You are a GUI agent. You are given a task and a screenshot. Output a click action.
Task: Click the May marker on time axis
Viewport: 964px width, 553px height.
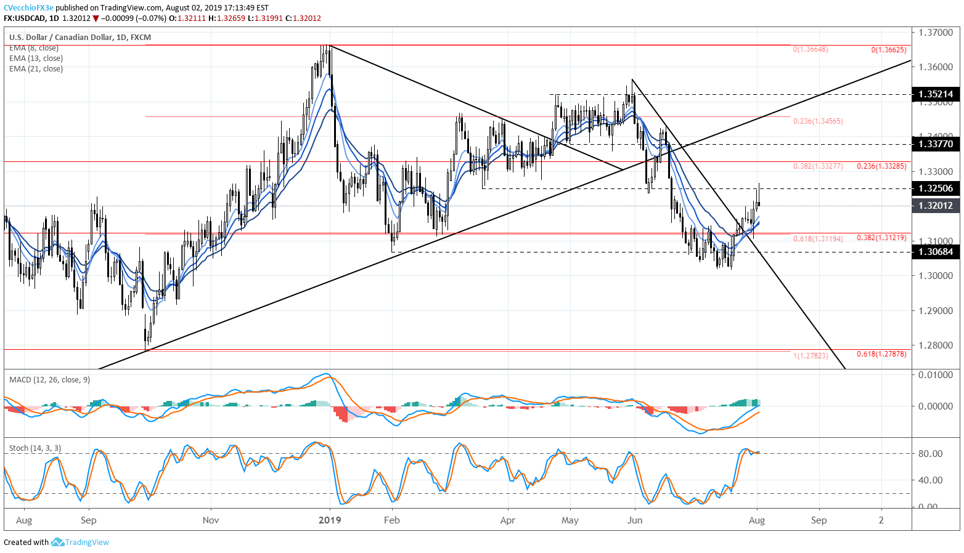[x=570, y=520]
